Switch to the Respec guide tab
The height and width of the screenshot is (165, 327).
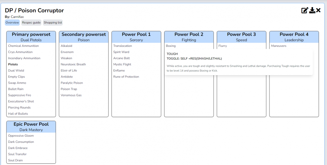(31, 22)
